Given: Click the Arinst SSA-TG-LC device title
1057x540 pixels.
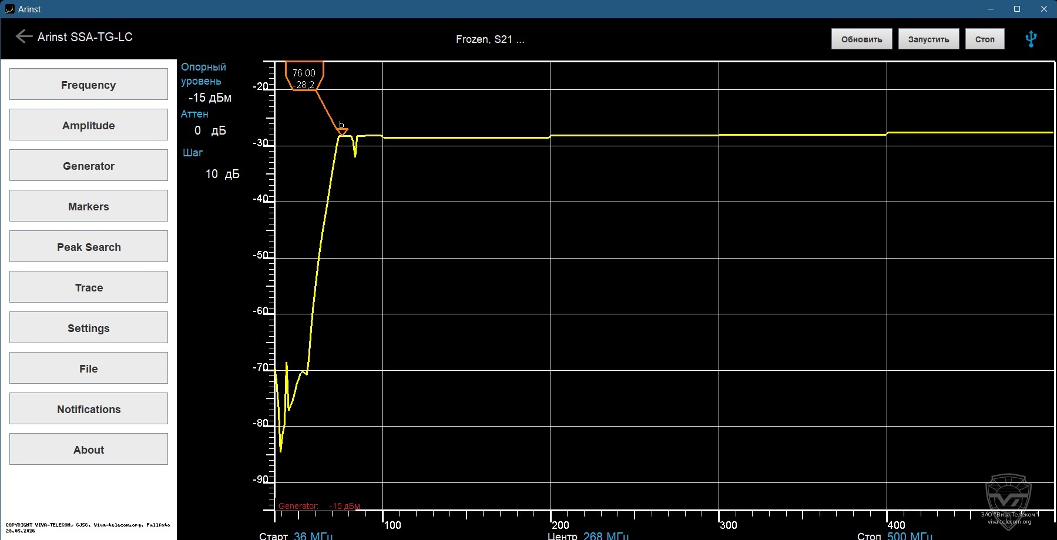Looking at the screenshot, I should point(85,36).
